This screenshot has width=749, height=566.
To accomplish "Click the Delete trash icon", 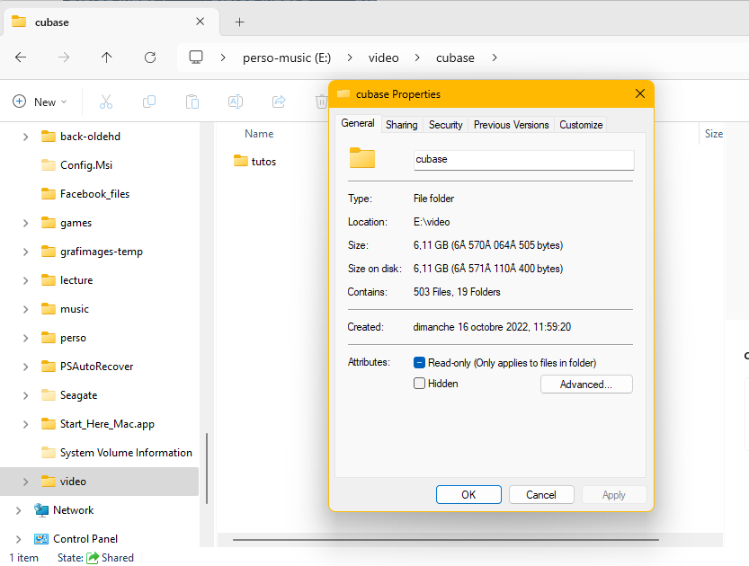I will (322, 102).
